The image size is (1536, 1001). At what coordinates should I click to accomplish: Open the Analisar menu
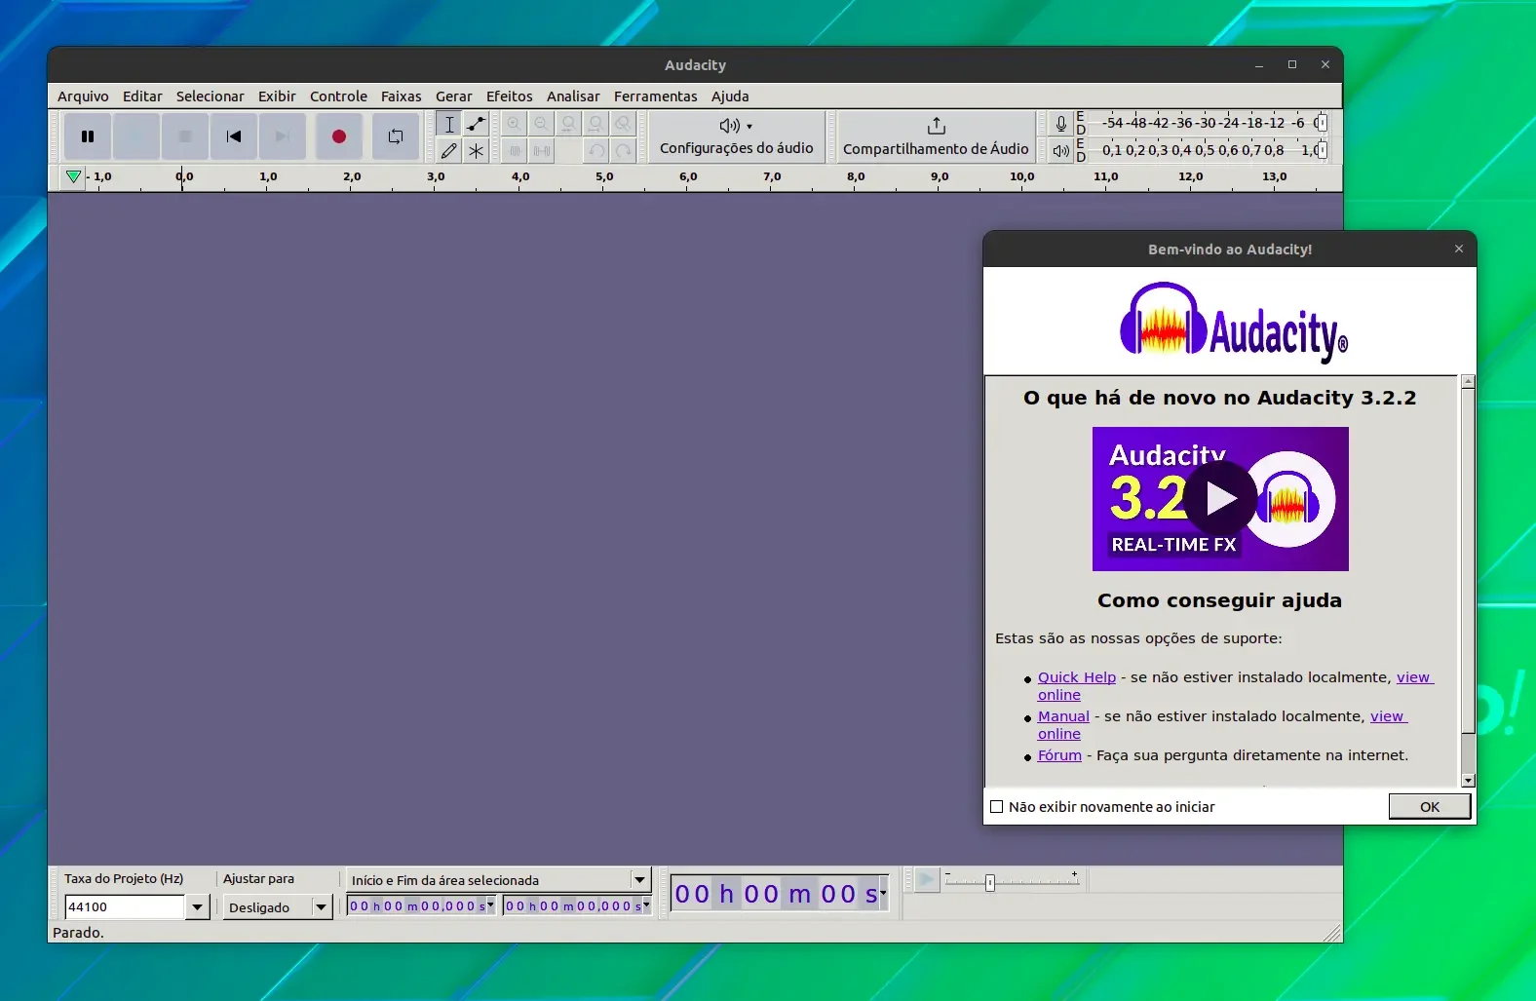tap(573, 96)
